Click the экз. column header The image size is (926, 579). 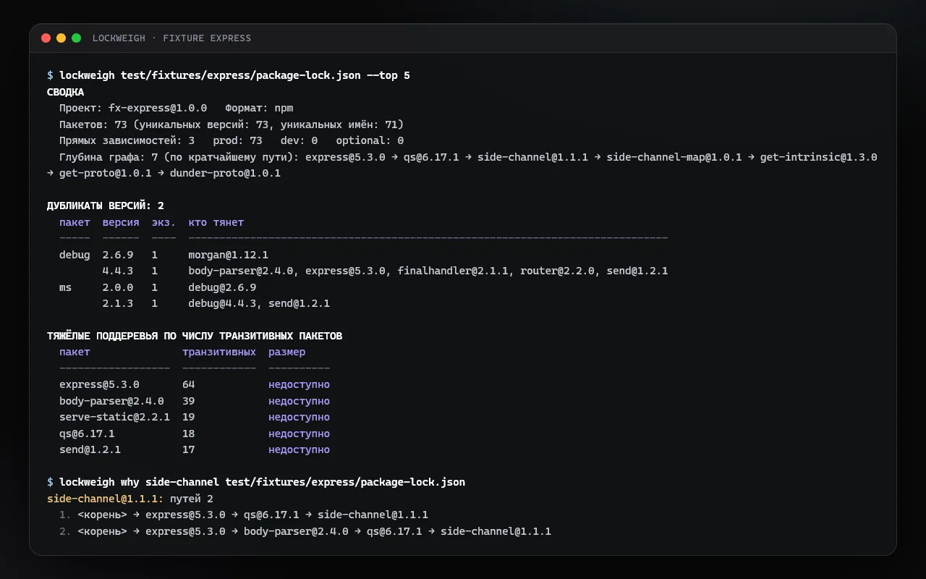[x=163, y=222]
